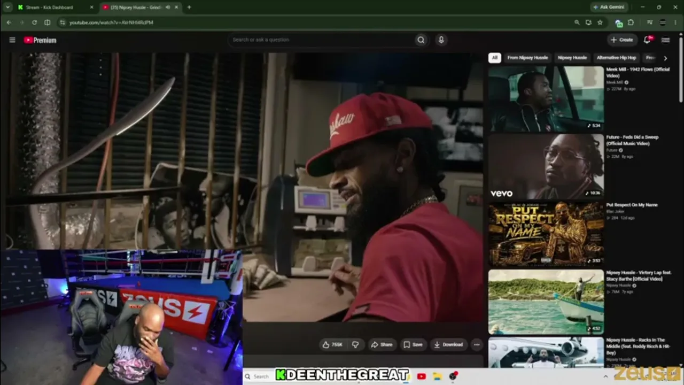Reload the YouTube page
This screenshot has width=684, height=385.
click(x=34, y=22)
